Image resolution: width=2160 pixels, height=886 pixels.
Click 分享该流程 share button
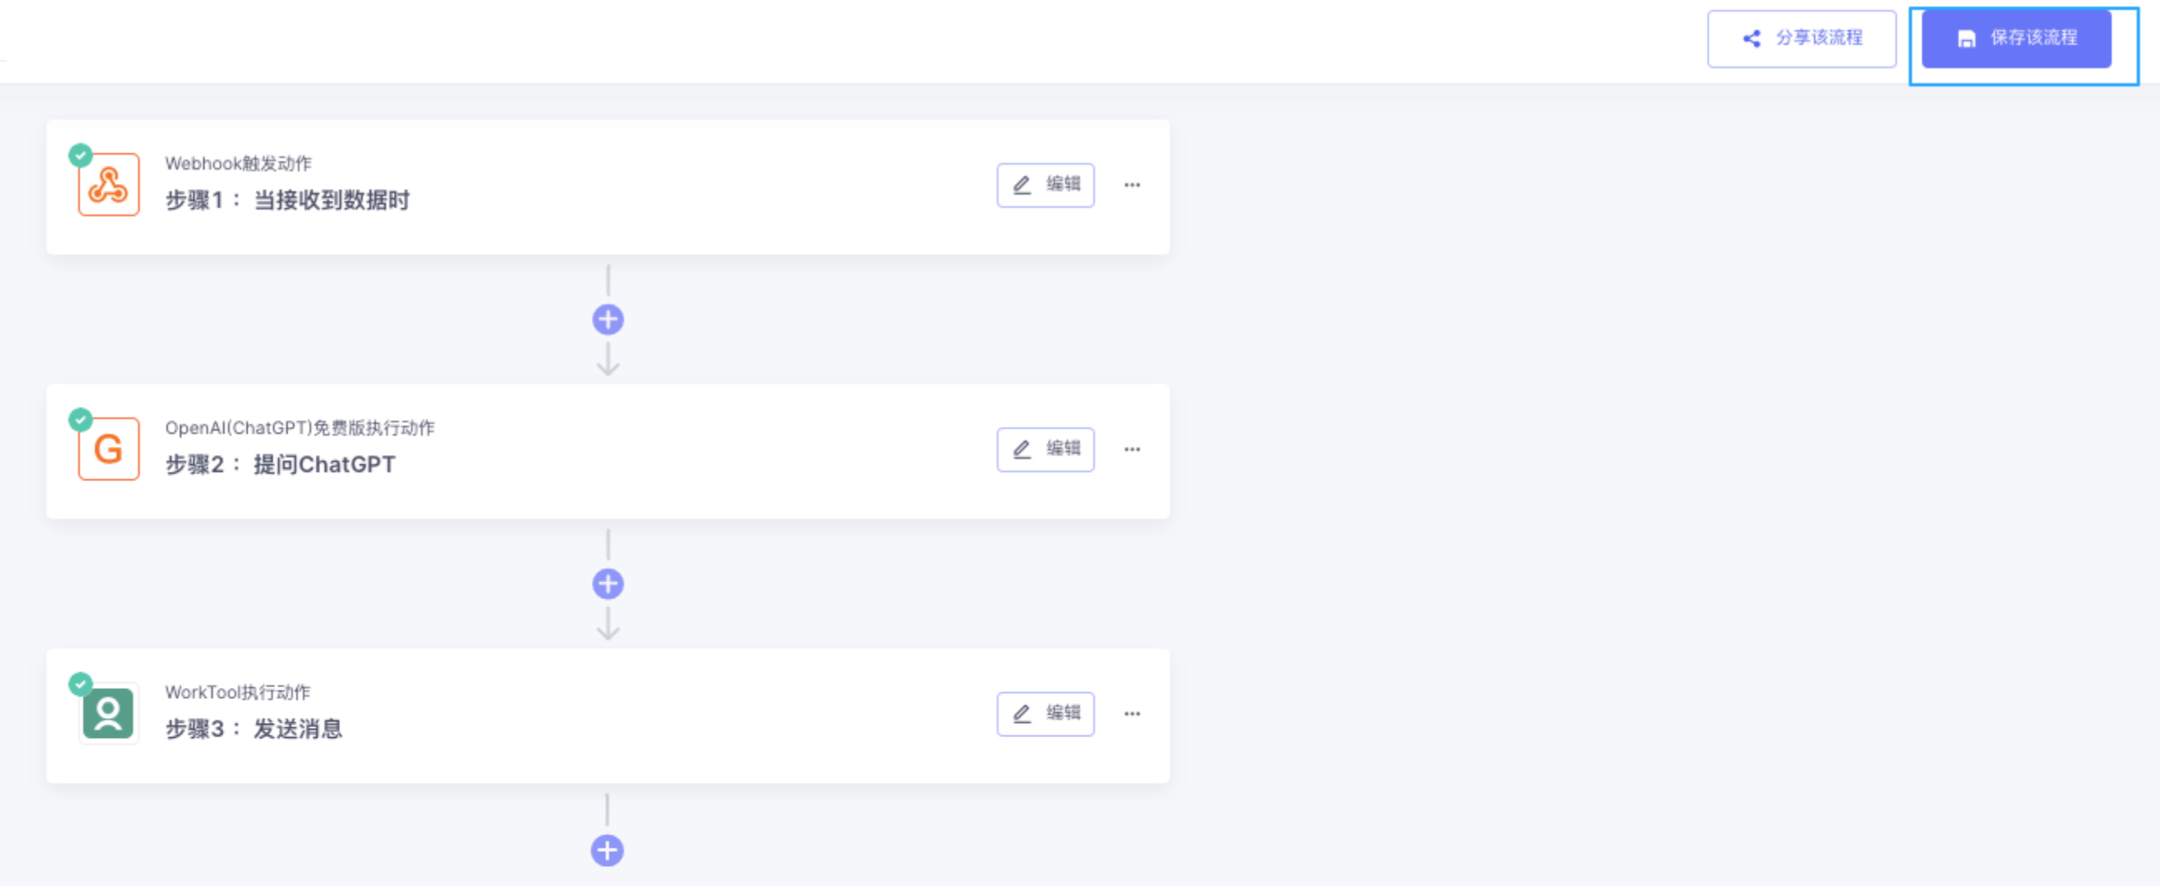[x=1801, y=38]
